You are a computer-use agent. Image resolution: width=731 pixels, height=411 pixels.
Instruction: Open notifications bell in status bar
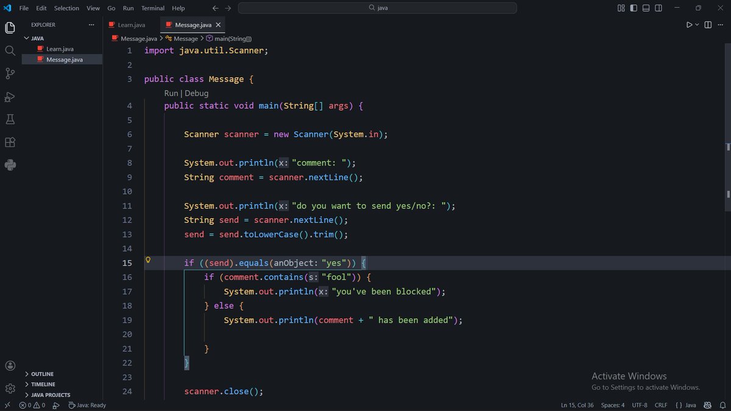(x=722, y=405)
